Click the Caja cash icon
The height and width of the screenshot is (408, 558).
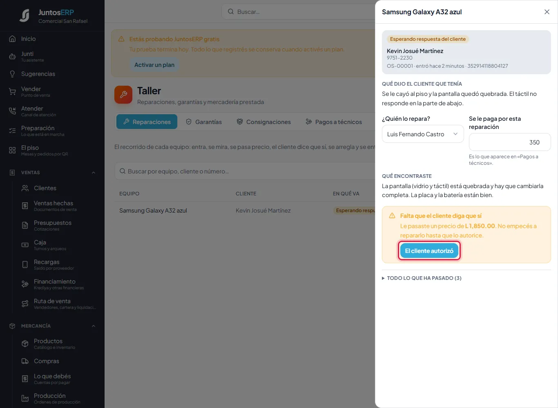click(x=25, y=245)
